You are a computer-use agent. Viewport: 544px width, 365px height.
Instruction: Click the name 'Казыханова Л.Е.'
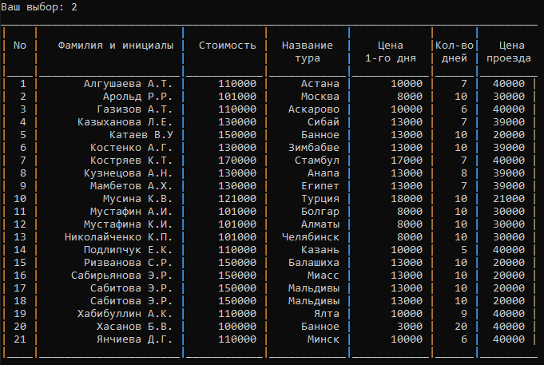[125, 122]
